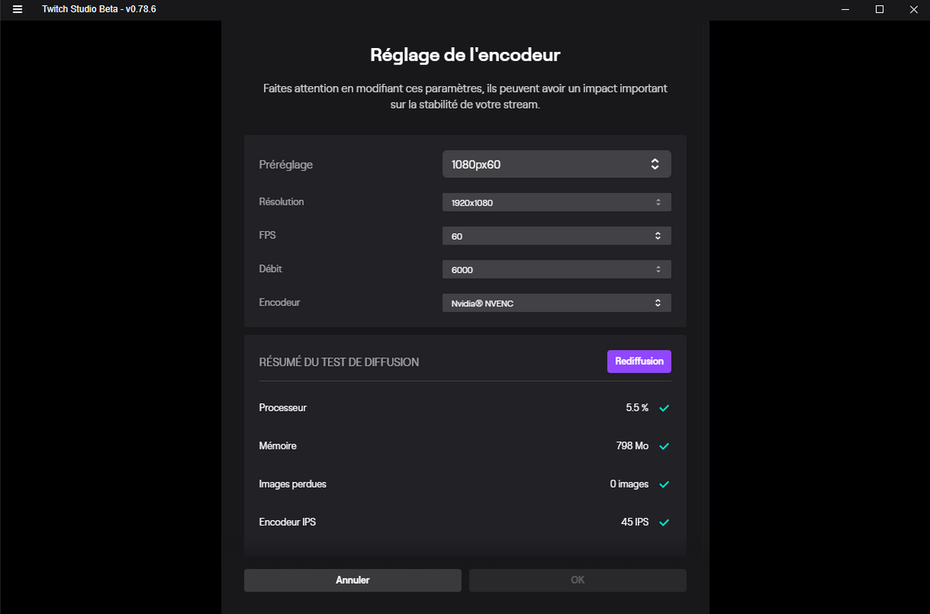Open the Préréglage 1080px60 dropdown
The image size is (930, 614).
[x=556, y=164]
